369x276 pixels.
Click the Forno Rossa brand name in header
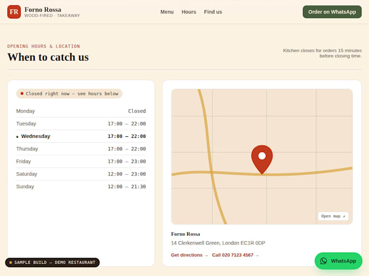43,10
